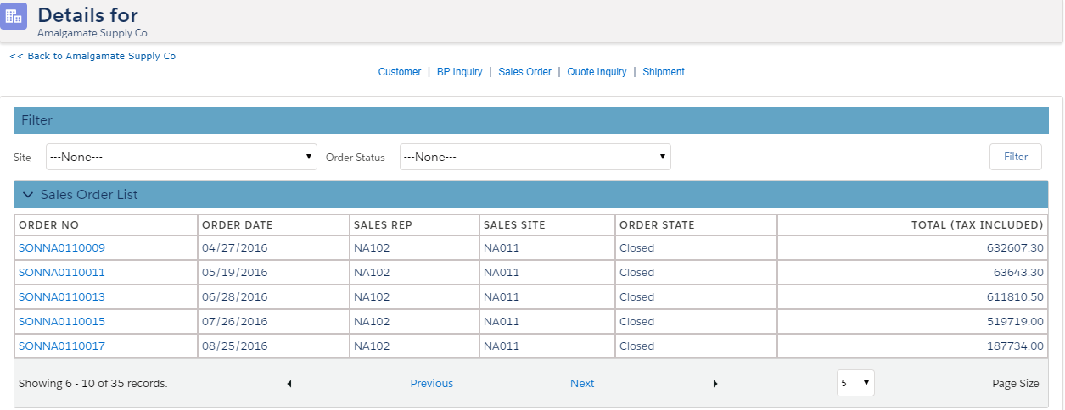1065x410 pixels.
Task: Open the BP Inquiry page
Action: (459, 72)
